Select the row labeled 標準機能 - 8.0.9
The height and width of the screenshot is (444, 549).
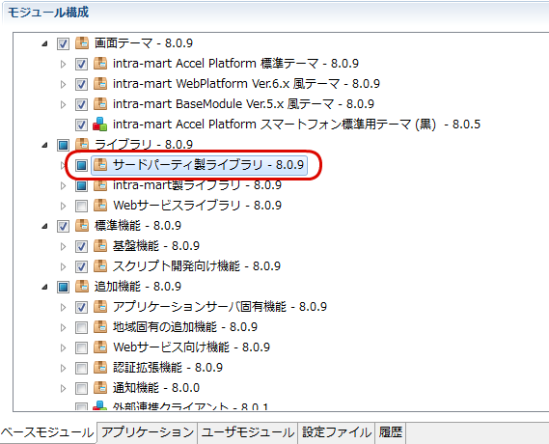pos(138,226)
